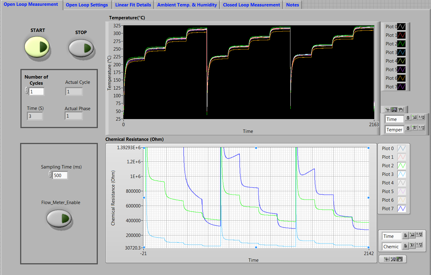This screenshot has width=431, height=275.
Task: Autoscale Y axis once on chemical resistance graph
Action: [412, 245]
